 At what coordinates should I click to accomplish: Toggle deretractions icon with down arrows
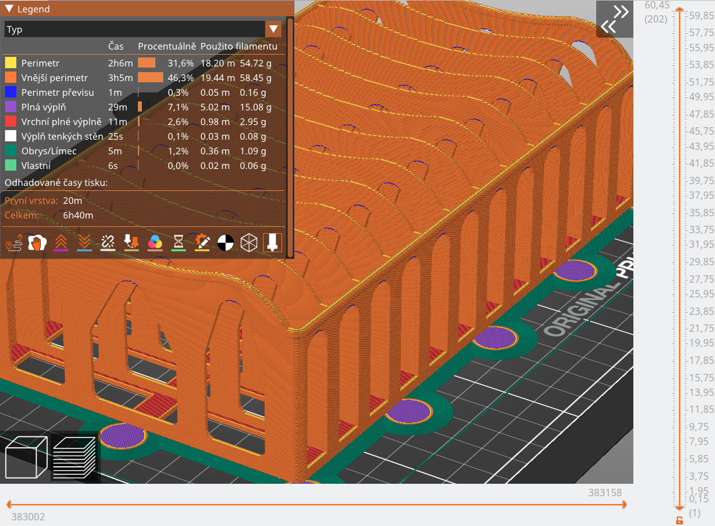coord(84,242)
